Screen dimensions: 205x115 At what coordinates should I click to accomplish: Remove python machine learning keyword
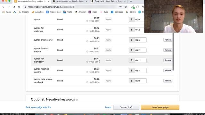(168, 70)
